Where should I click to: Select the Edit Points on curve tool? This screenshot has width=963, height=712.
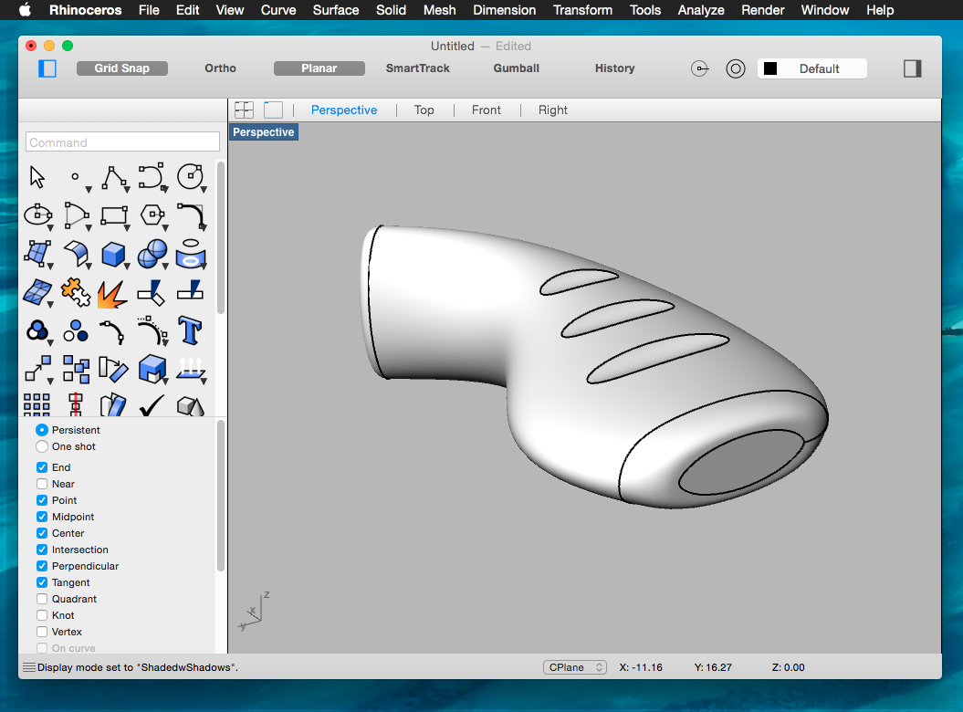113,332
